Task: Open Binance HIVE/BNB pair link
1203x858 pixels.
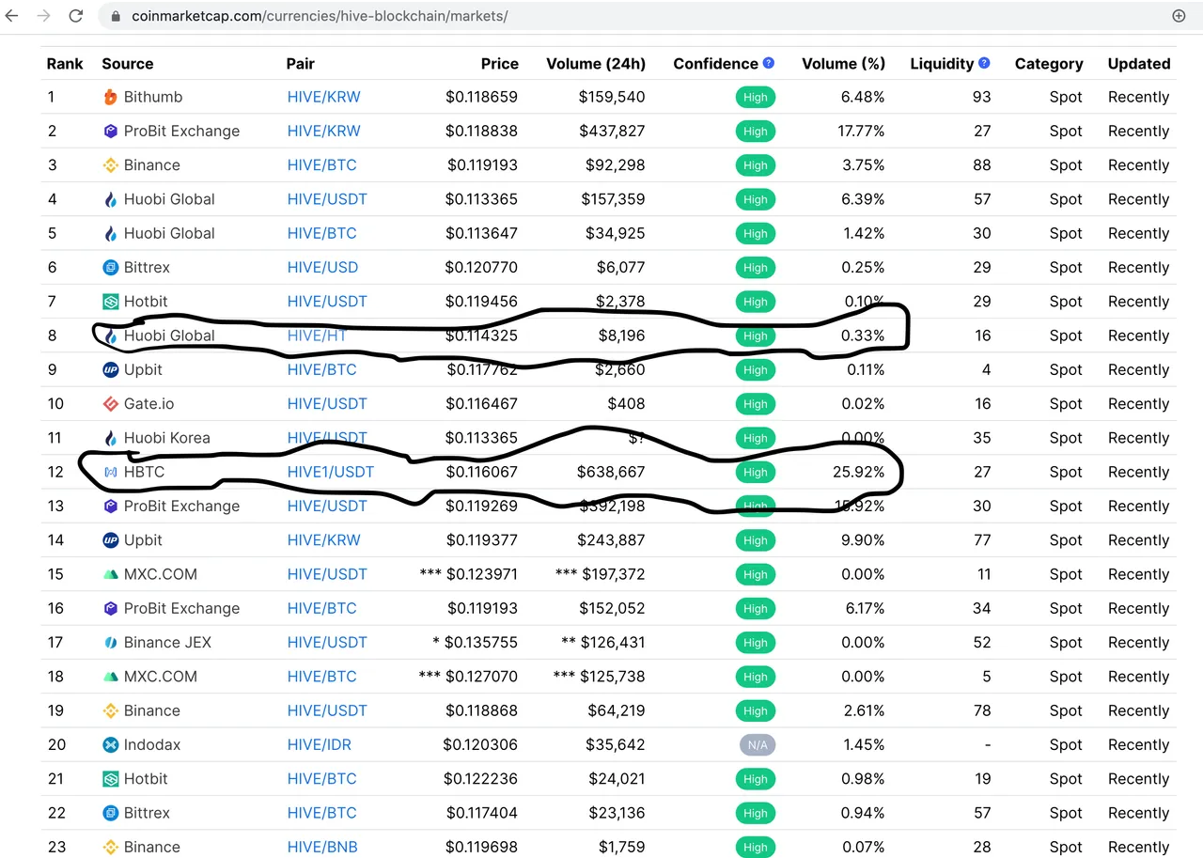Action: point(322,847)
